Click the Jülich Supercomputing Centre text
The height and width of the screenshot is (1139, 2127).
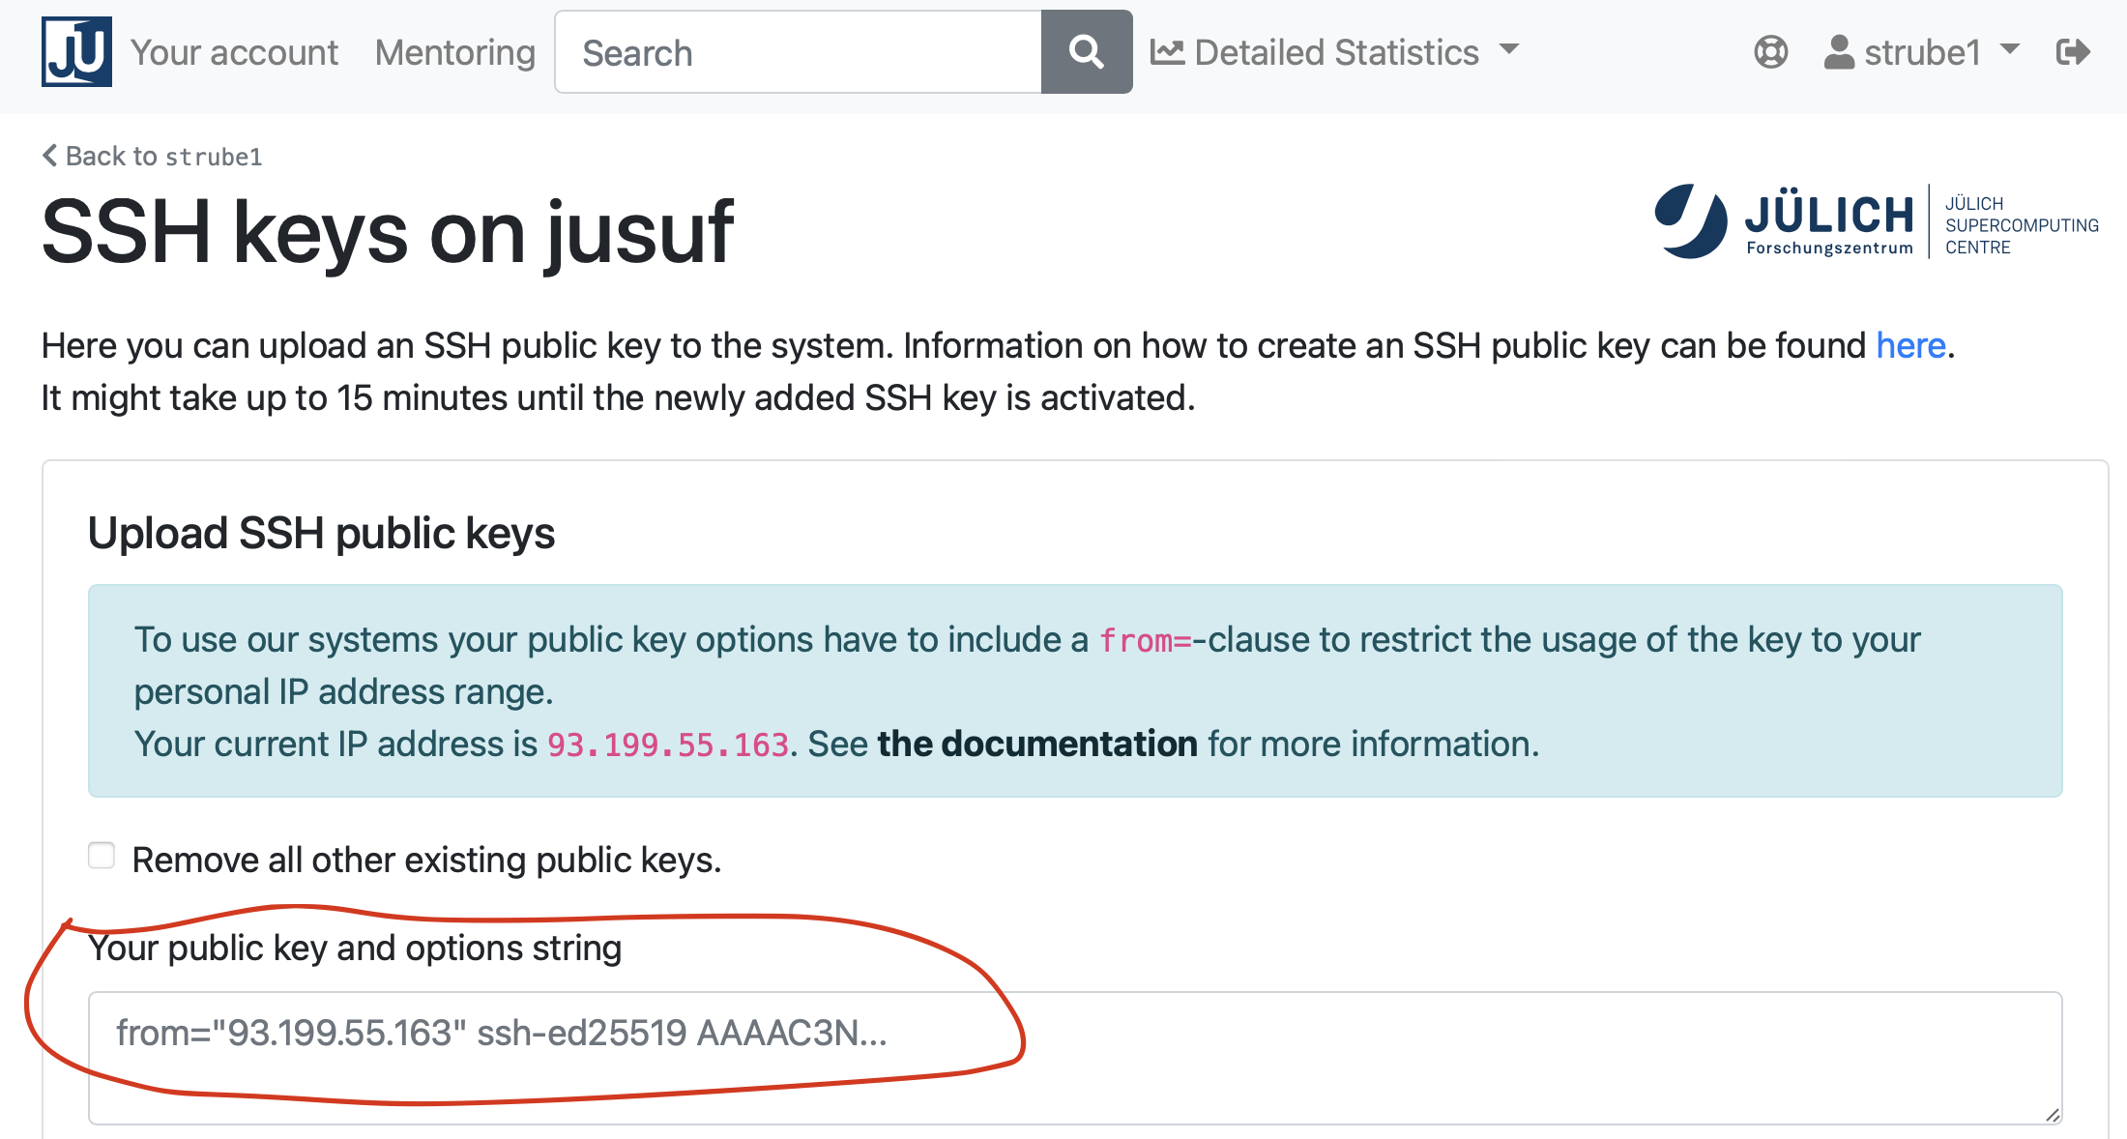click(x=2020, y=225)
